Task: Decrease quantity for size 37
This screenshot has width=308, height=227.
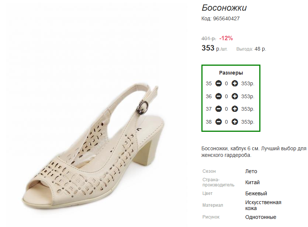Action: 218,109
